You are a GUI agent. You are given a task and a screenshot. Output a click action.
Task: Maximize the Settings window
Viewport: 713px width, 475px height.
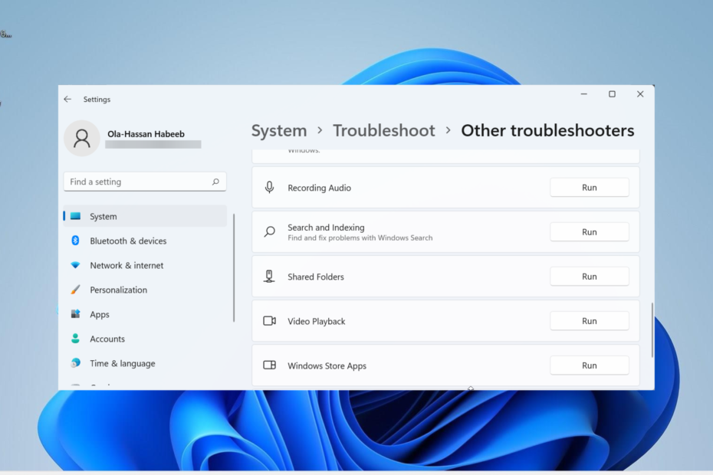(x=612, y=94)
